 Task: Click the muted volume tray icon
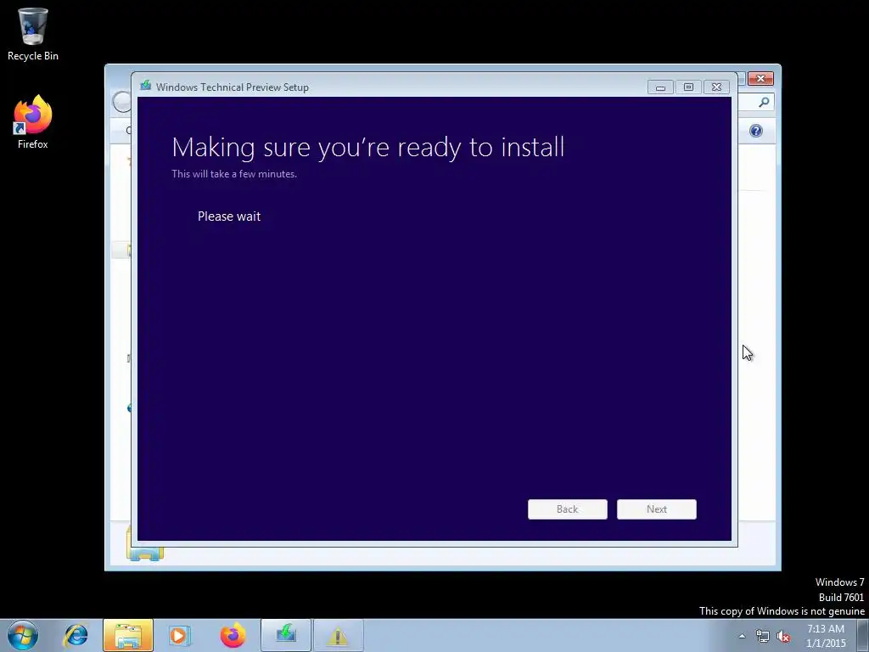click(783, 636)
